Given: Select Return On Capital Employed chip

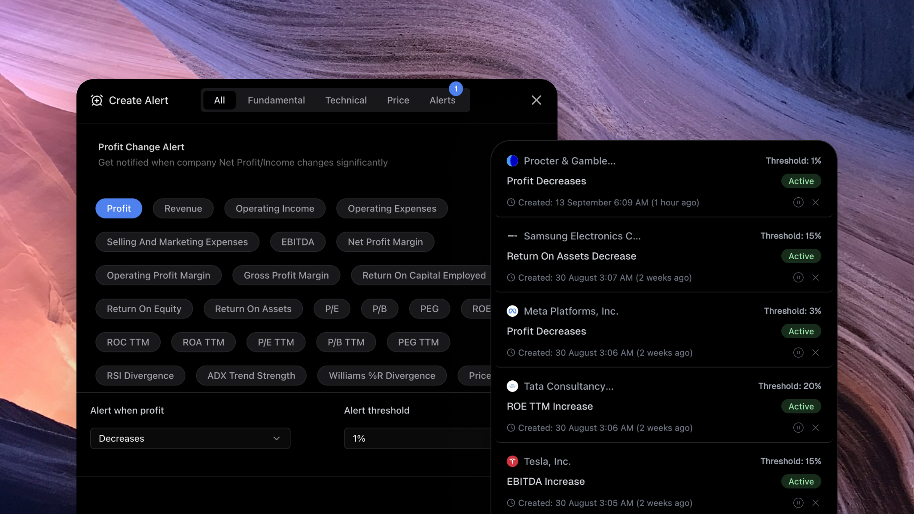Looking at the screenshot, I should [421, 275].
